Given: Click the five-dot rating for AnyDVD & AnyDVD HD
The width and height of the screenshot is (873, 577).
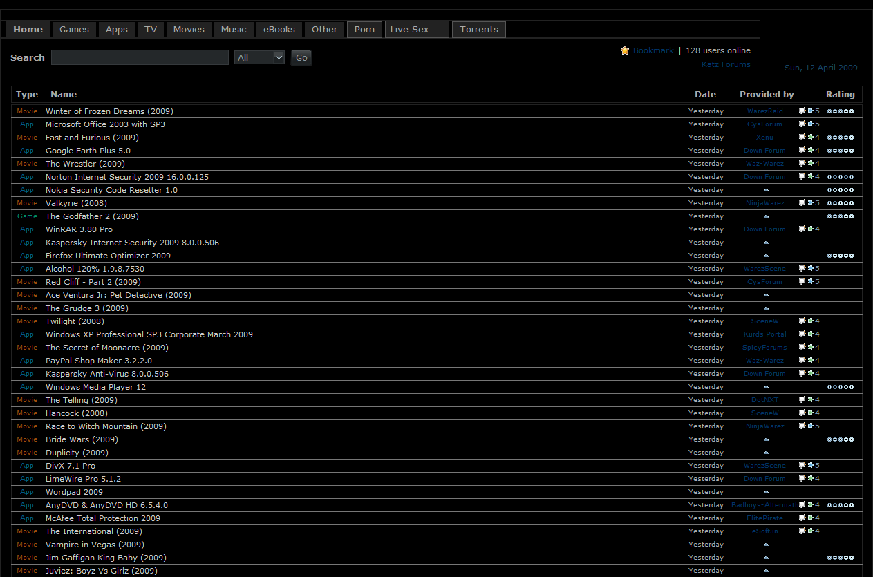Looking at the screenshot, I should coord(841,505).
